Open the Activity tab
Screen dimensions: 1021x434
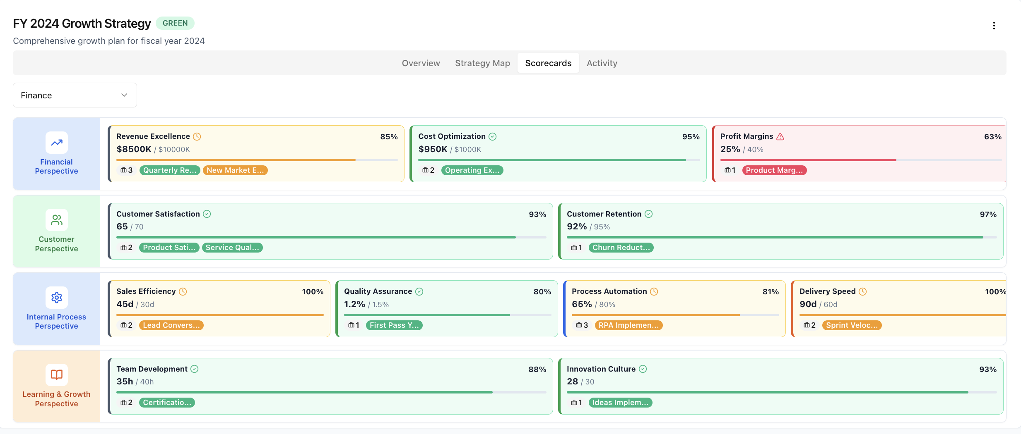[x=602, y=63]
